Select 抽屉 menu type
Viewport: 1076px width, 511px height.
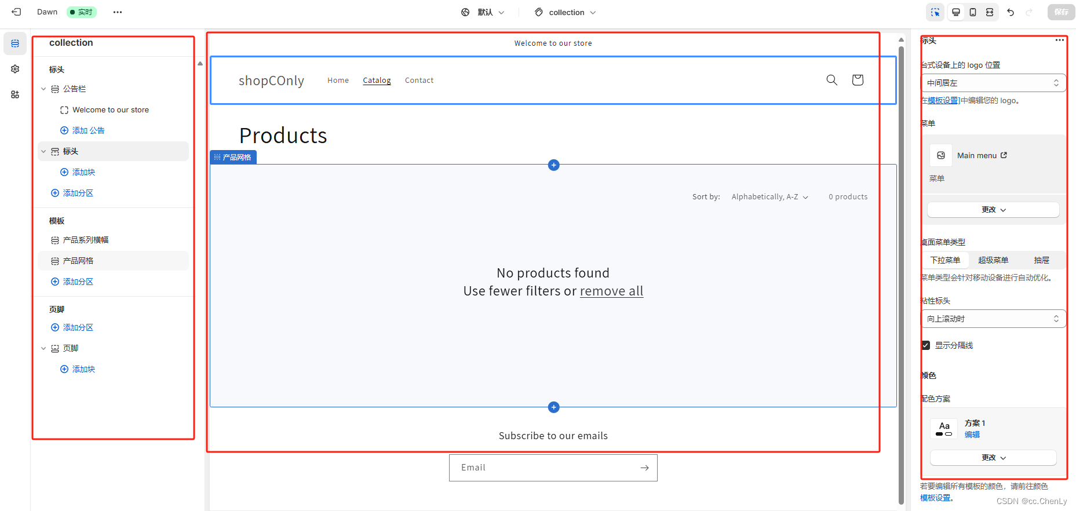(1041, 260)
